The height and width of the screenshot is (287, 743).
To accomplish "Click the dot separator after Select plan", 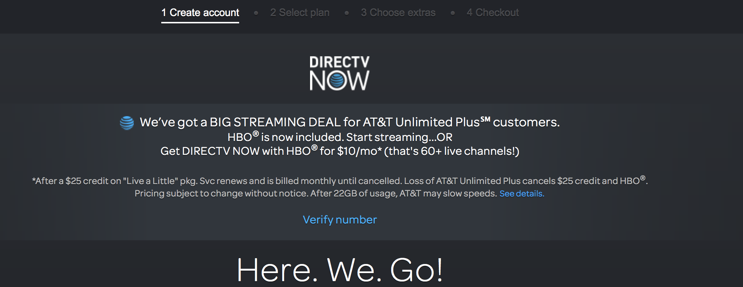I will 347,13.
